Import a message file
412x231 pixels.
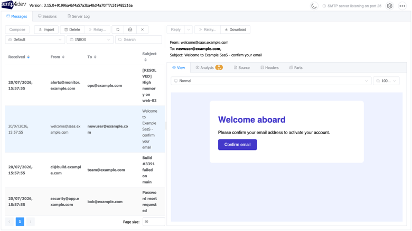(x=46, y=29)
